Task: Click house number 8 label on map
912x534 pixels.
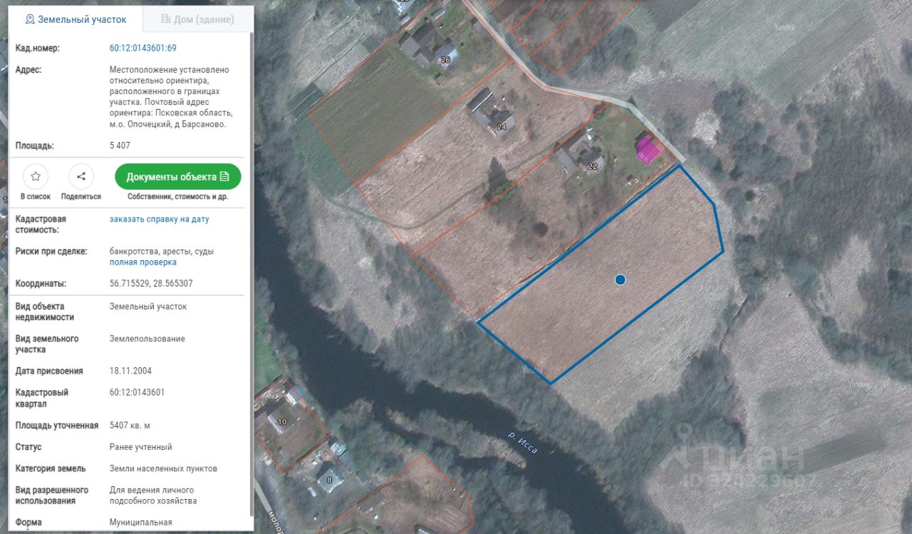Action: point(328,480)
